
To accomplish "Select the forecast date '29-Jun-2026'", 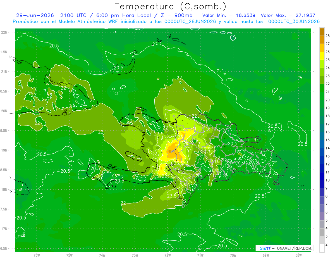I will [35, 15].
